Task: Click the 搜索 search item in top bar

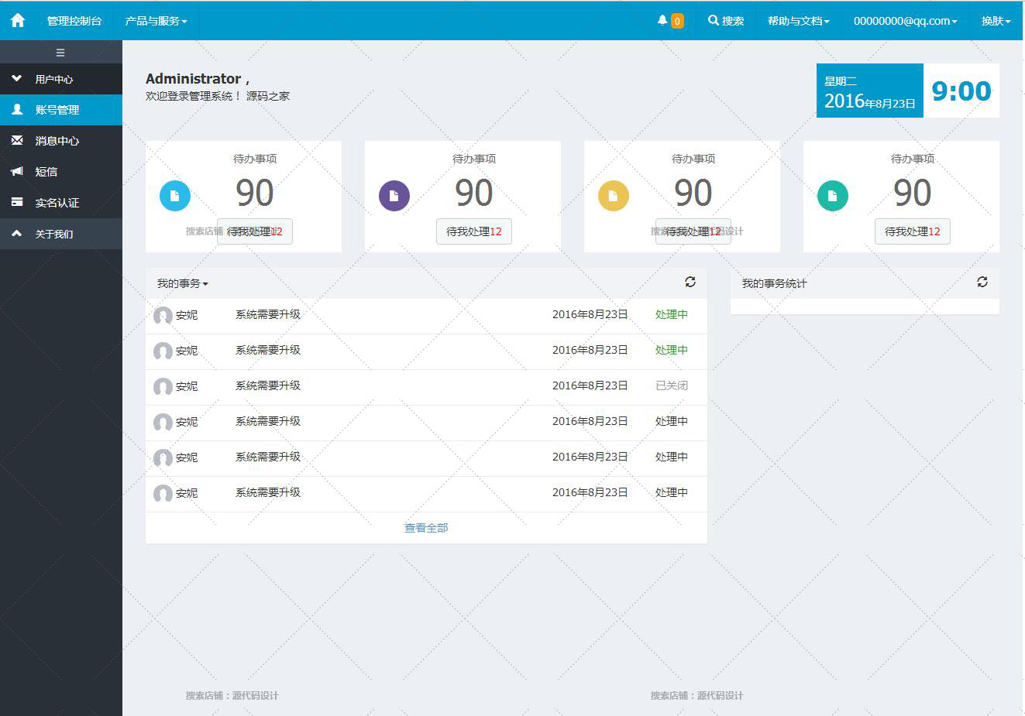Action: (726, 21)
